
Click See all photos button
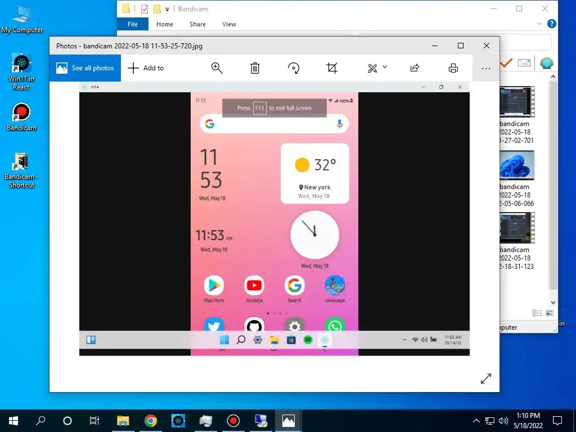pos(85,68)
